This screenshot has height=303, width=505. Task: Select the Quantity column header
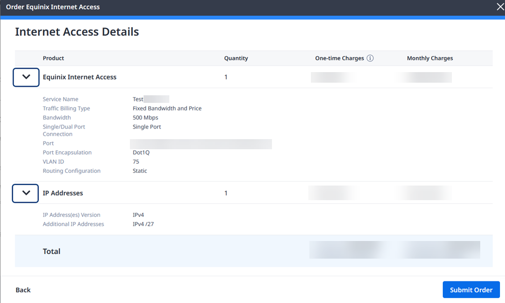click(x=236, y=58)
